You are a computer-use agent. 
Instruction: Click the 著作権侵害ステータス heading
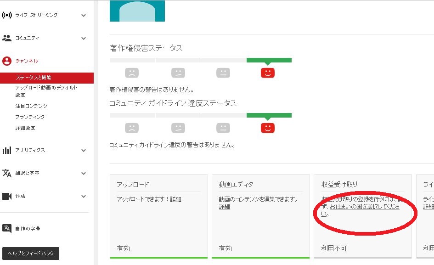coord(146,48)
